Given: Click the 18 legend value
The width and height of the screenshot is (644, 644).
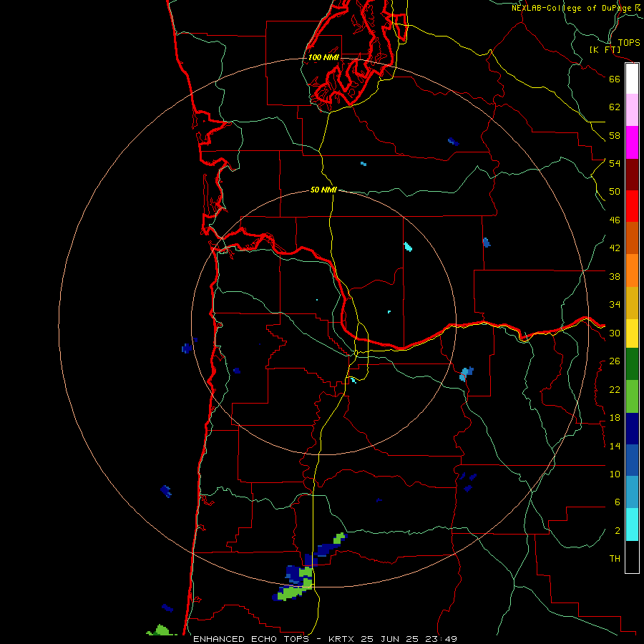Looking at the screenshot, I should [615, 418].
